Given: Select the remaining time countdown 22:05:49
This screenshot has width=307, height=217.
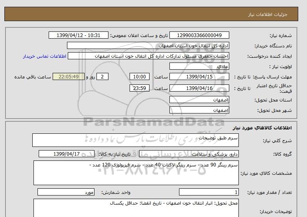Looking at the screenshot, I should 69,76.
